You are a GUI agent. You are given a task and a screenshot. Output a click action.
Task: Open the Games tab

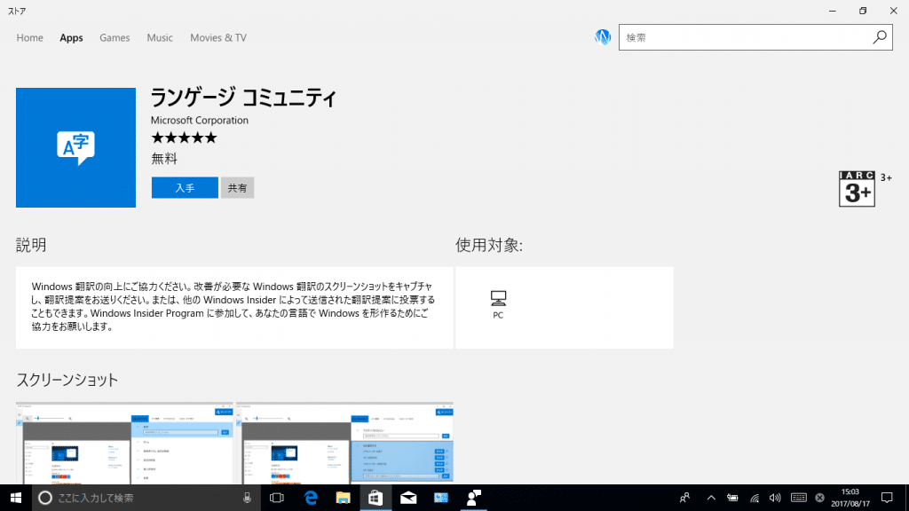(115, 37)
